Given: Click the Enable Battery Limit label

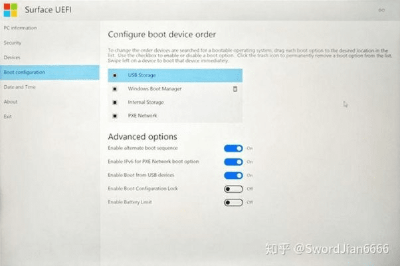Looking at the screenshot, I should 130,202.
